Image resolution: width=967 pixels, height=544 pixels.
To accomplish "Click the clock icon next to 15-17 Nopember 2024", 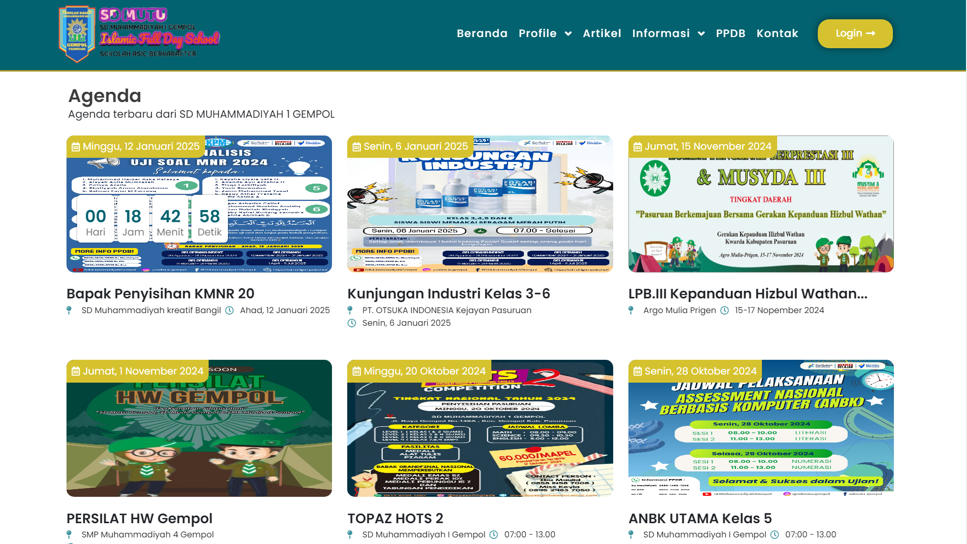I will tap(725, 310).
